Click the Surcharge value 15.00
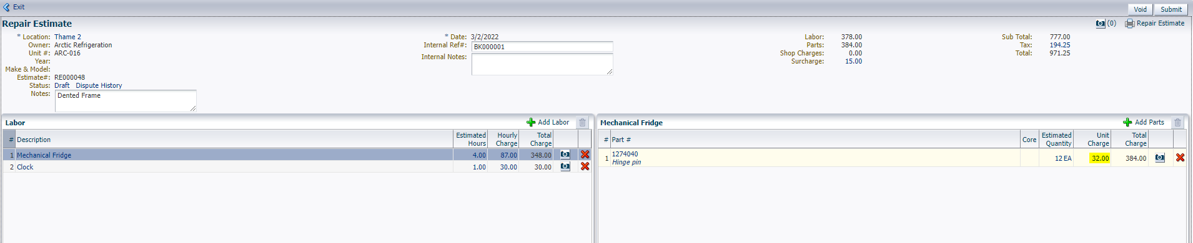The height and width of the screenshot is (243, 1193). pyautogui.click(x=854, y=62)
